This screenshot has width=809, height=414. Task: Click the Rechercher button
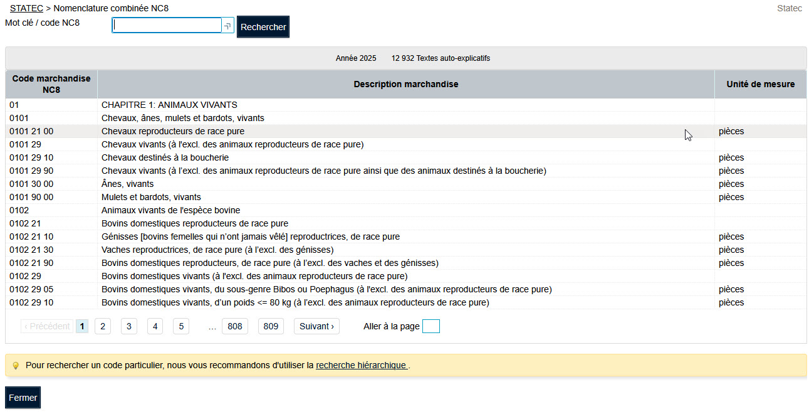tap(263, 27)
